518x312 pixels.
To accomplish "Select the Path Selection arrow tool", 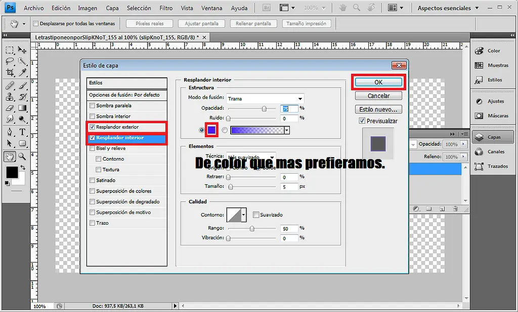I will (x=10, y=143).
